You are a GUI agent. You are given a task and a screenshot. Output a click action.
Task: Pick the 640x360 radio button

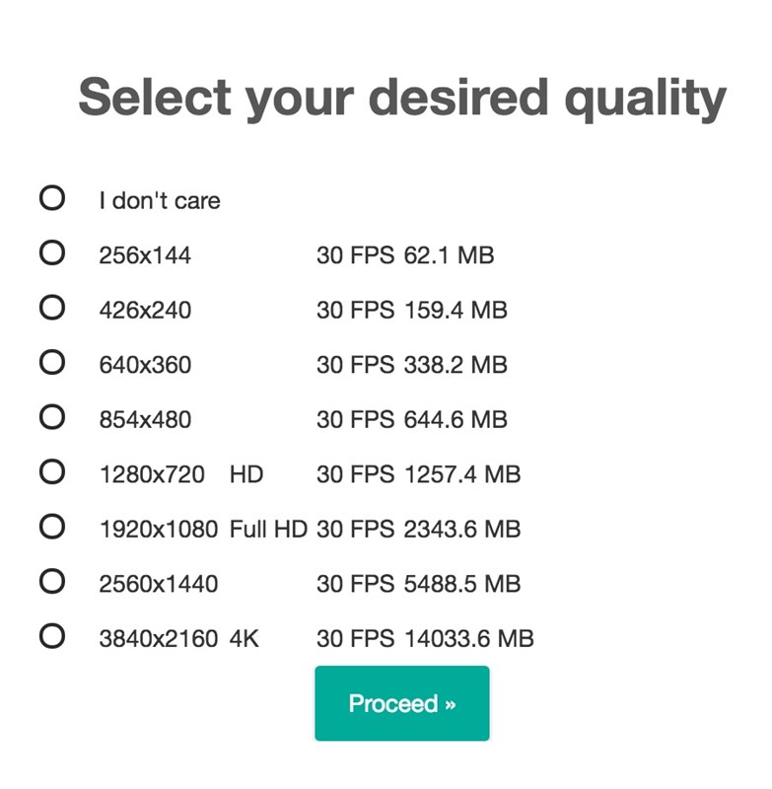[52, 363]
